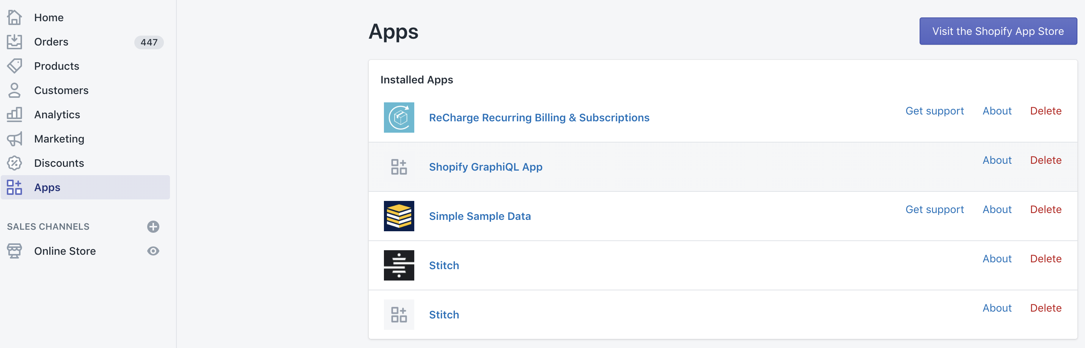Viewport: 1085px width, 348px height.
Task: Delete the Shopify GraphiQL App
Action: (x=1045, y=160)
